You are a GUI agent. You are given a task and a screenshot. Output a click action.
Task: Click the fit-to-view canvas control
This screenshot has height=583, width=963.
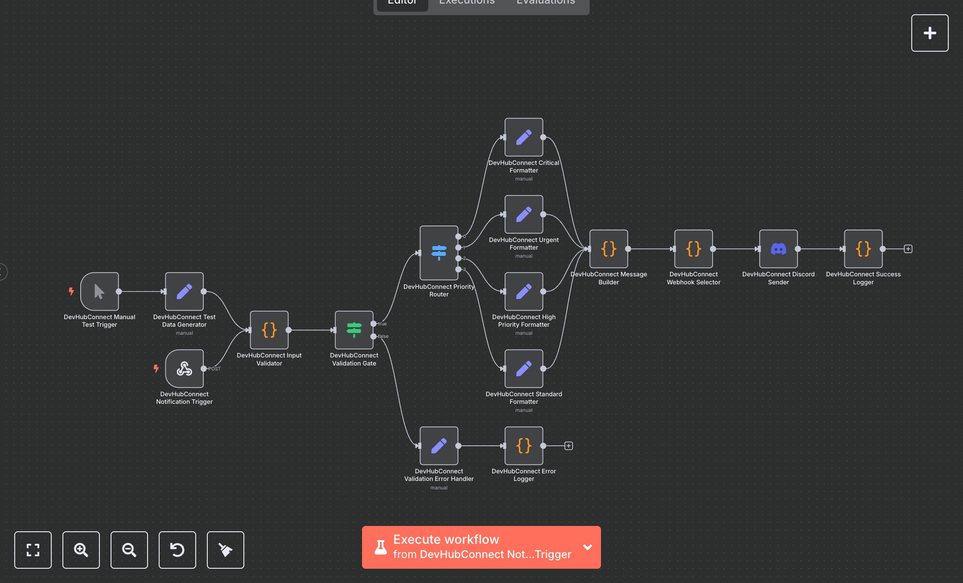tap(33, 550)
